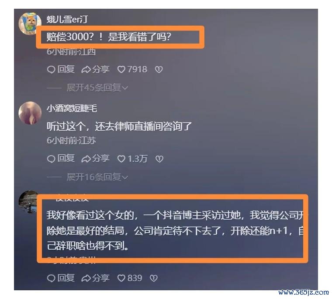Expand 展开16条回复

97,177
